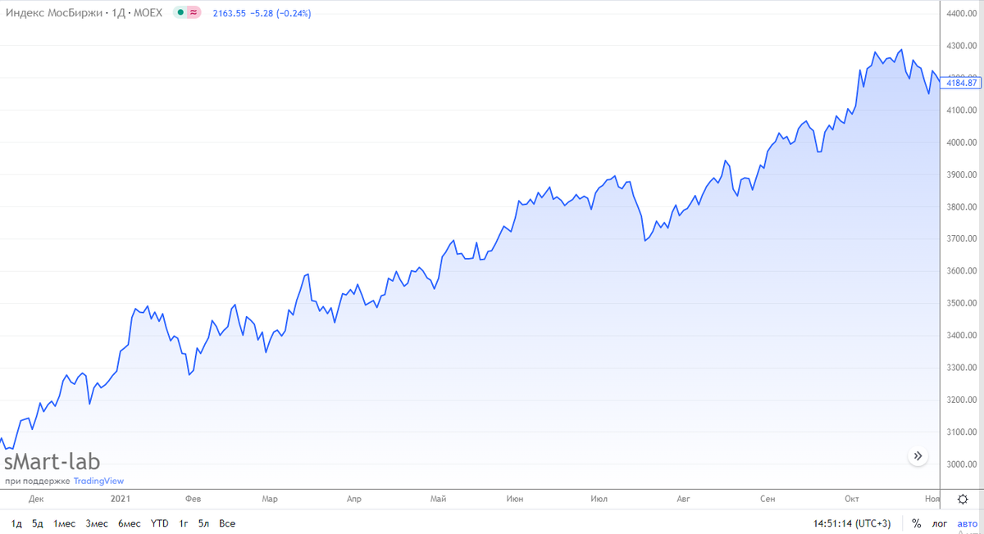This screenshot has width=984, height=534.
Task: Click the 3000.00 price axis label
Action: 962,464
